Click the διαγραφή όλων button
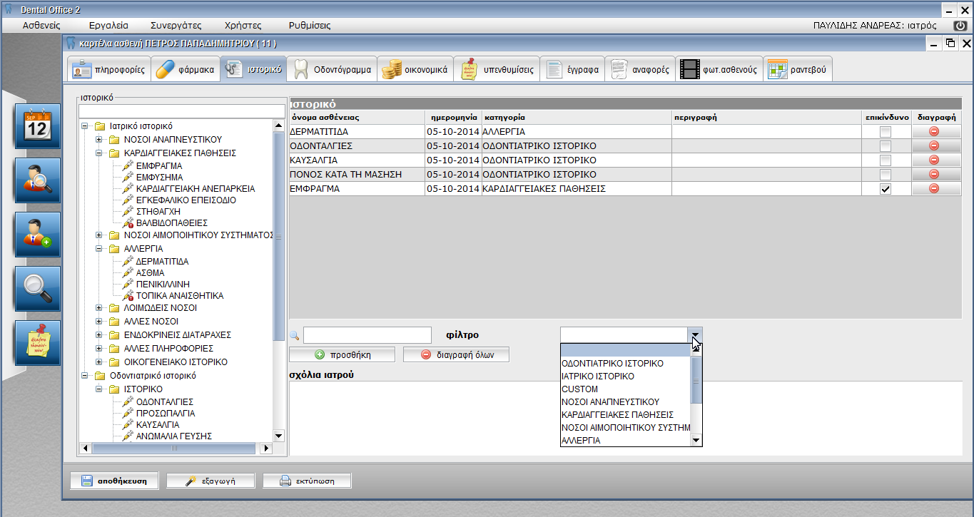This screenshot has height=517, width=974. [x=456, y=354]
